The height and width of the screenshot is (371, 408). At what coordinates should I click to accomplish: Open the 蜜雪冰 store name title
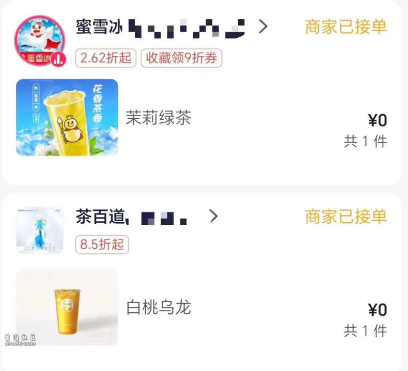(99, 26)
